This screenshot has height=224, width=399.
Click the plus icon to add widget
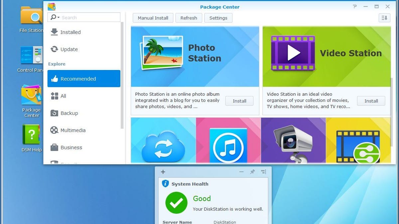tap(163, 172)
